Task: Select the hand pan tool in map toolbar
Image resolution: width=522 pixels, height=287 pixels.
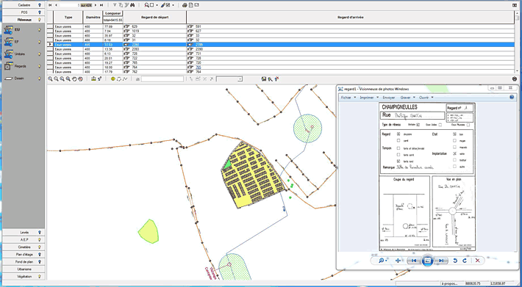Action: 74,79
